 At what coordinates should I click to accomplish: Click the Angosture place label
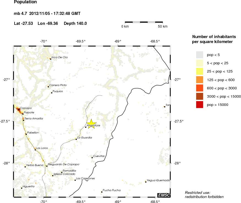[94, 125]
